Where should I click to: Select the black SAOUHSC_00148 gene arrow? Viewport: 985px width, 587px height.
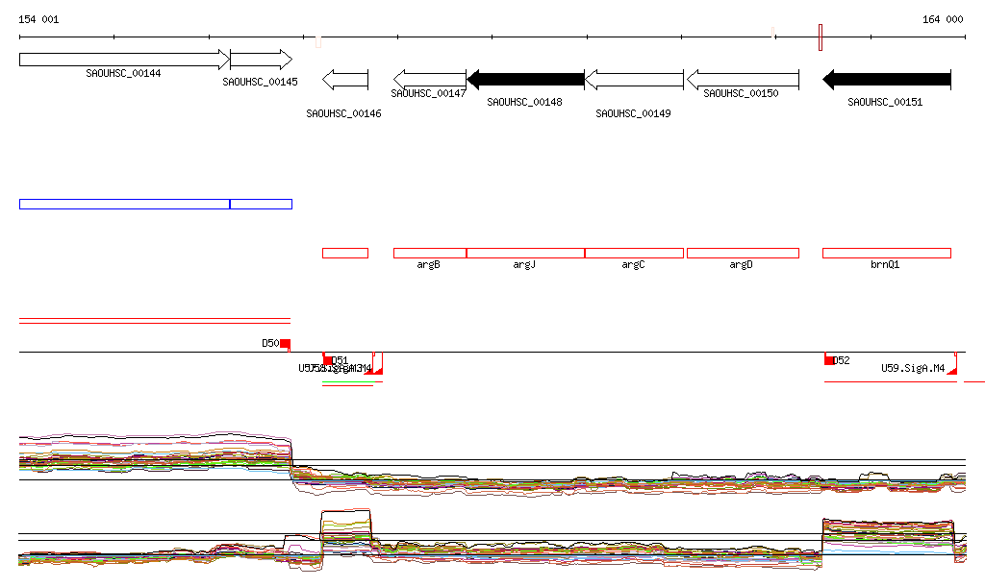(526, 79)
